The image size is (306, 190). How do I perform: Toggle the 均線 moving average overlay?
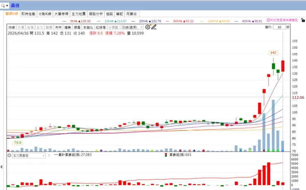coord(12,27)
